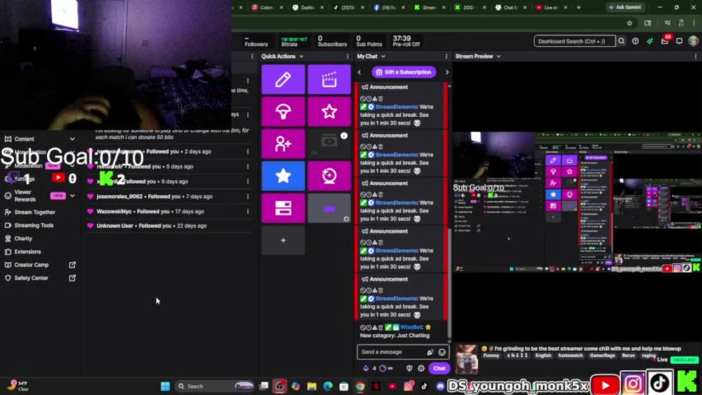Open a new browser tab
This screenshot has width=702, height=395.
(x=578, y=7)
